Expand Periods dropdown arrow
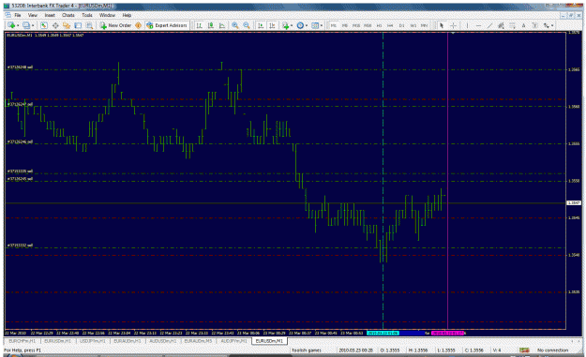This screenshot has width=586, height=357. 306,25
